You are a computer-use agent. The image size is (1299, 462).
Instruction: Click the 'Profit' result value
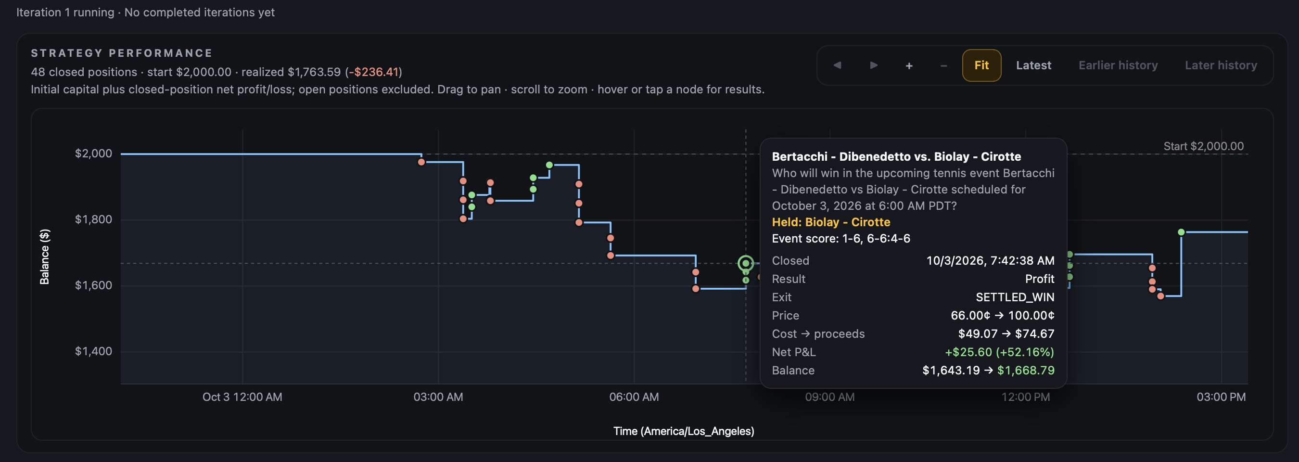pos(1039,279)
